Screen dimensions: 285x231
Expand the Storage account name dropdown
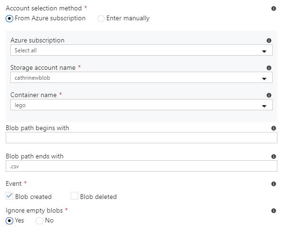(x=141, y=78)
